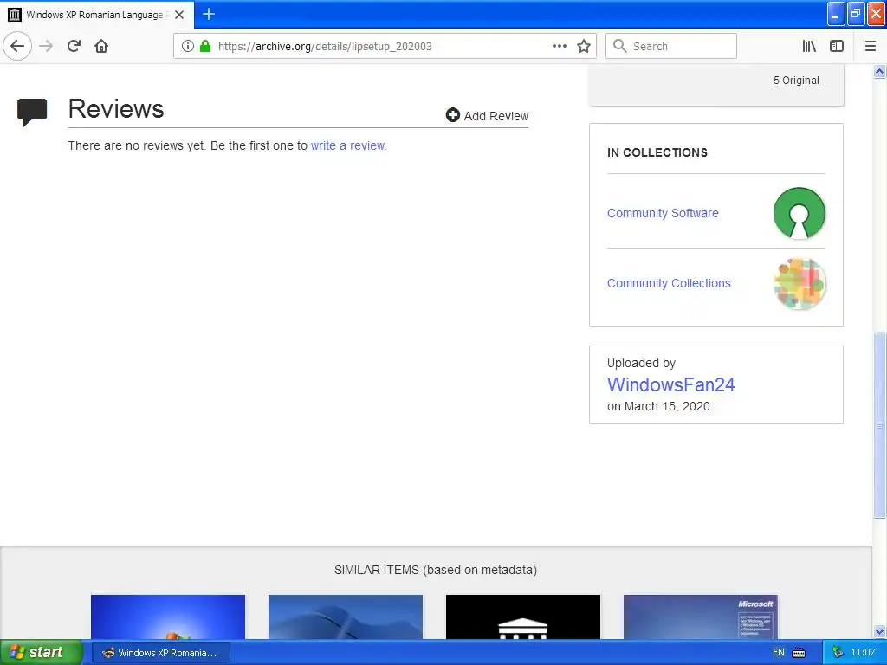The image size is (887, 665).
Task: Go back to the previous page
Action: point(17,46)
